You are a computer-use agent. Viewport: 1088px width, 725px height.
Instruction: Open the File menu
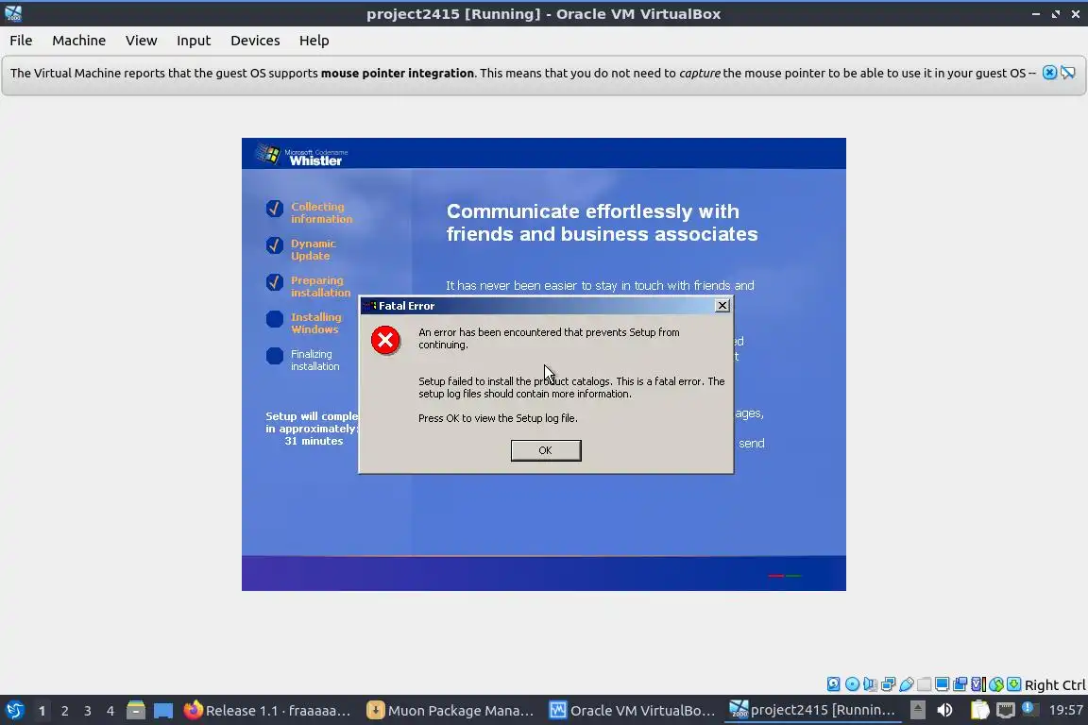click(21, 41)
